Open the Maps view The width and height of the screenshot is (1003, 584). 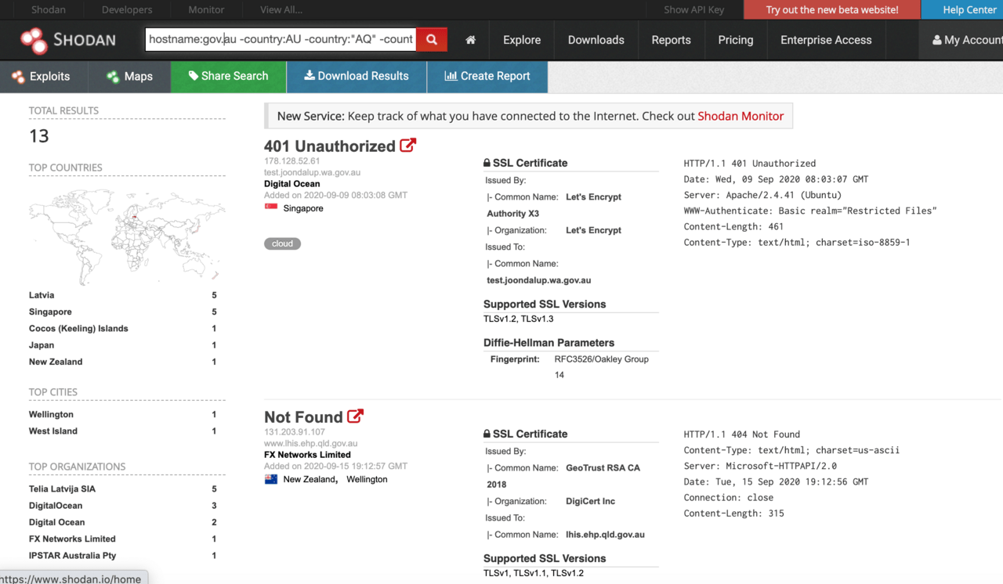tap(129, 76)
